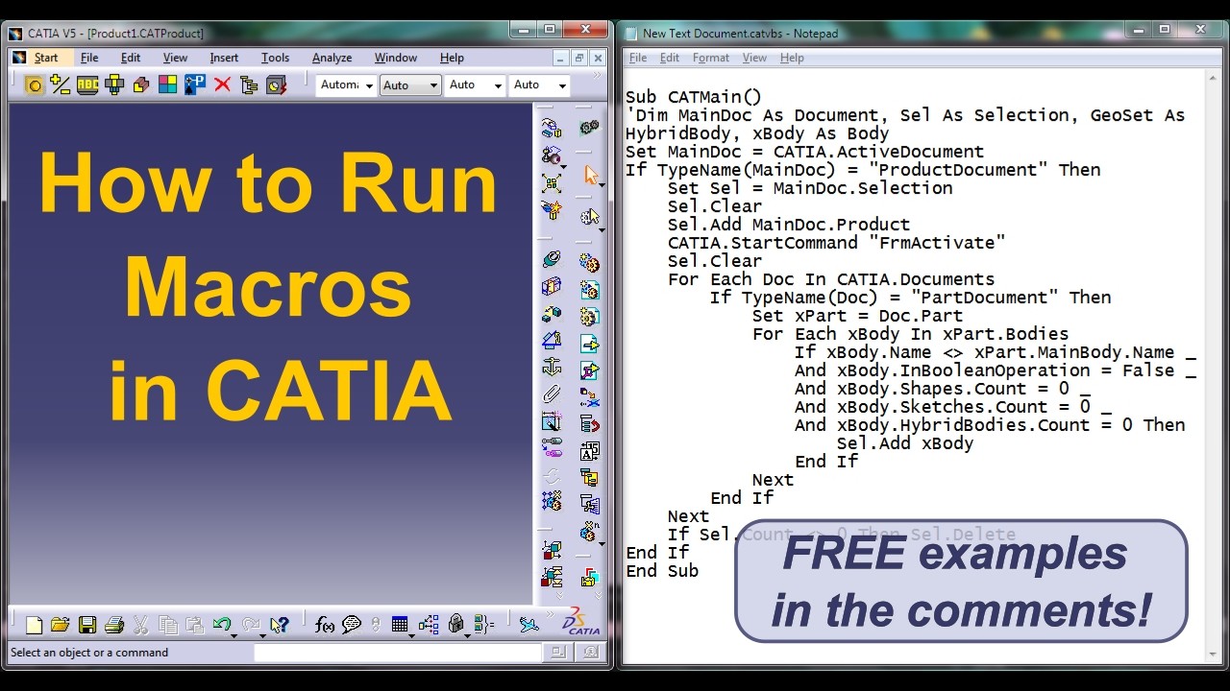The width and height of the screenshot is (1230, 691).
Task: Open the fourth Auto dropdown
Action: point(540,85)
